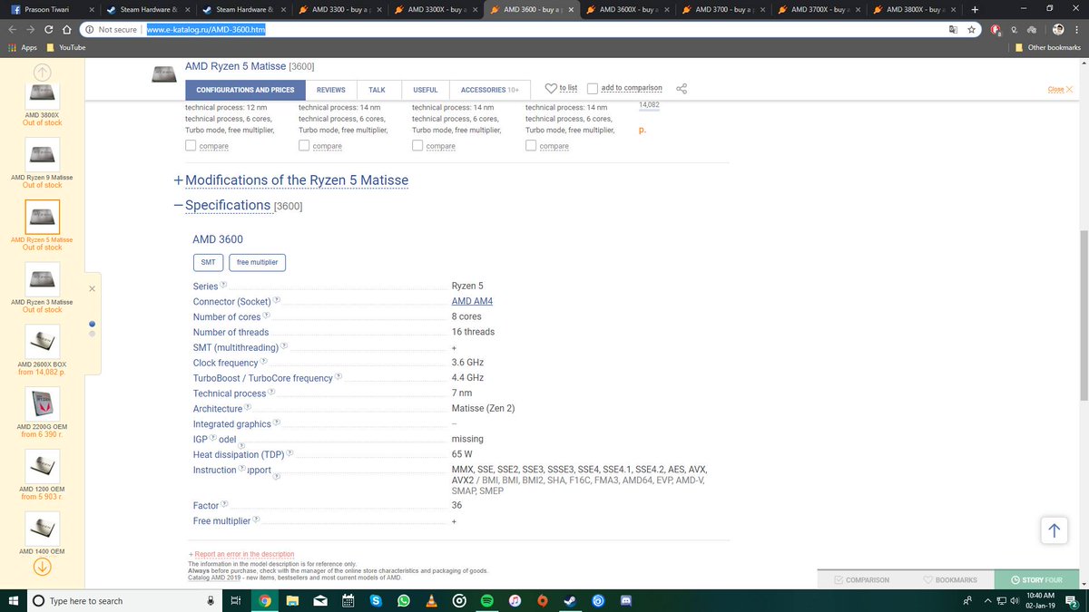
Task: Open the Chrome three-dot menu
Action: 1077,29
